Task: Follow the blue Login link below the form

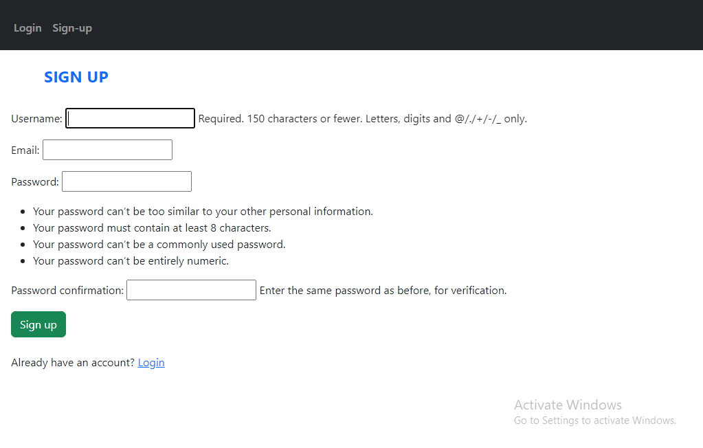Action: point(151,362)
